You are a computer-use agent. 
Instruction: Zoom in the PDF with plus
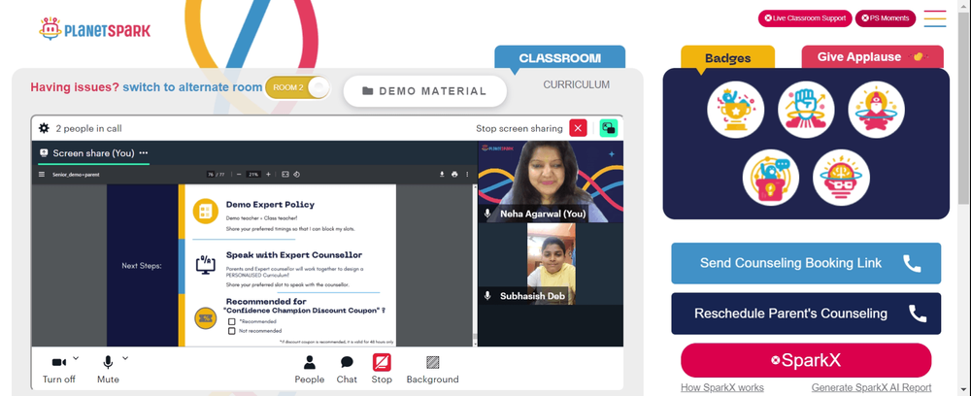tap(268, 175)
